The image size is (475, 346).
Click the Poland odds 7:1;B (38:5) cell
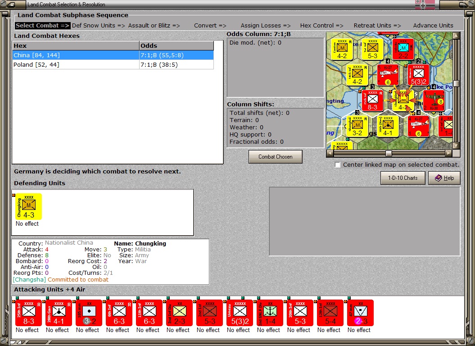(176, 64)
